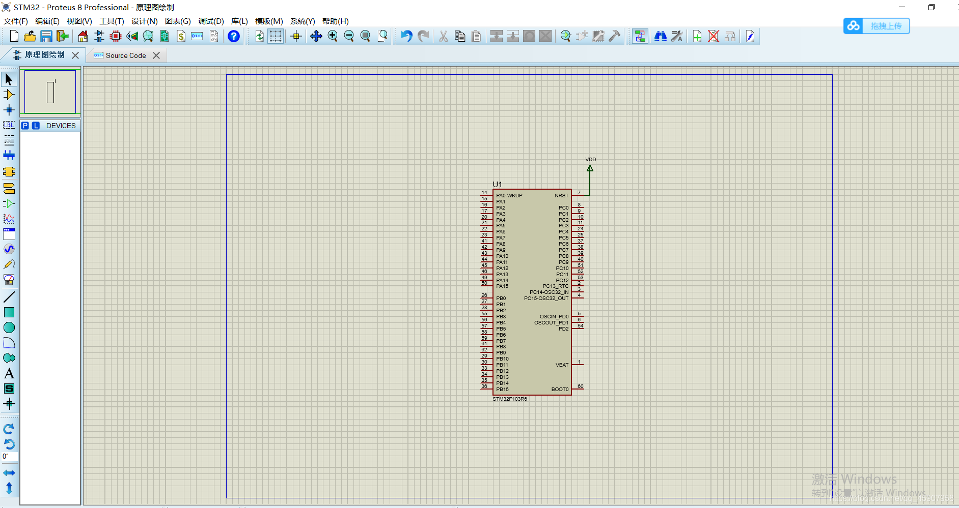The width and height of the screenshot is (959, 508).
Task: Select the 2D Line drawing tool
Action: (9, 297)
